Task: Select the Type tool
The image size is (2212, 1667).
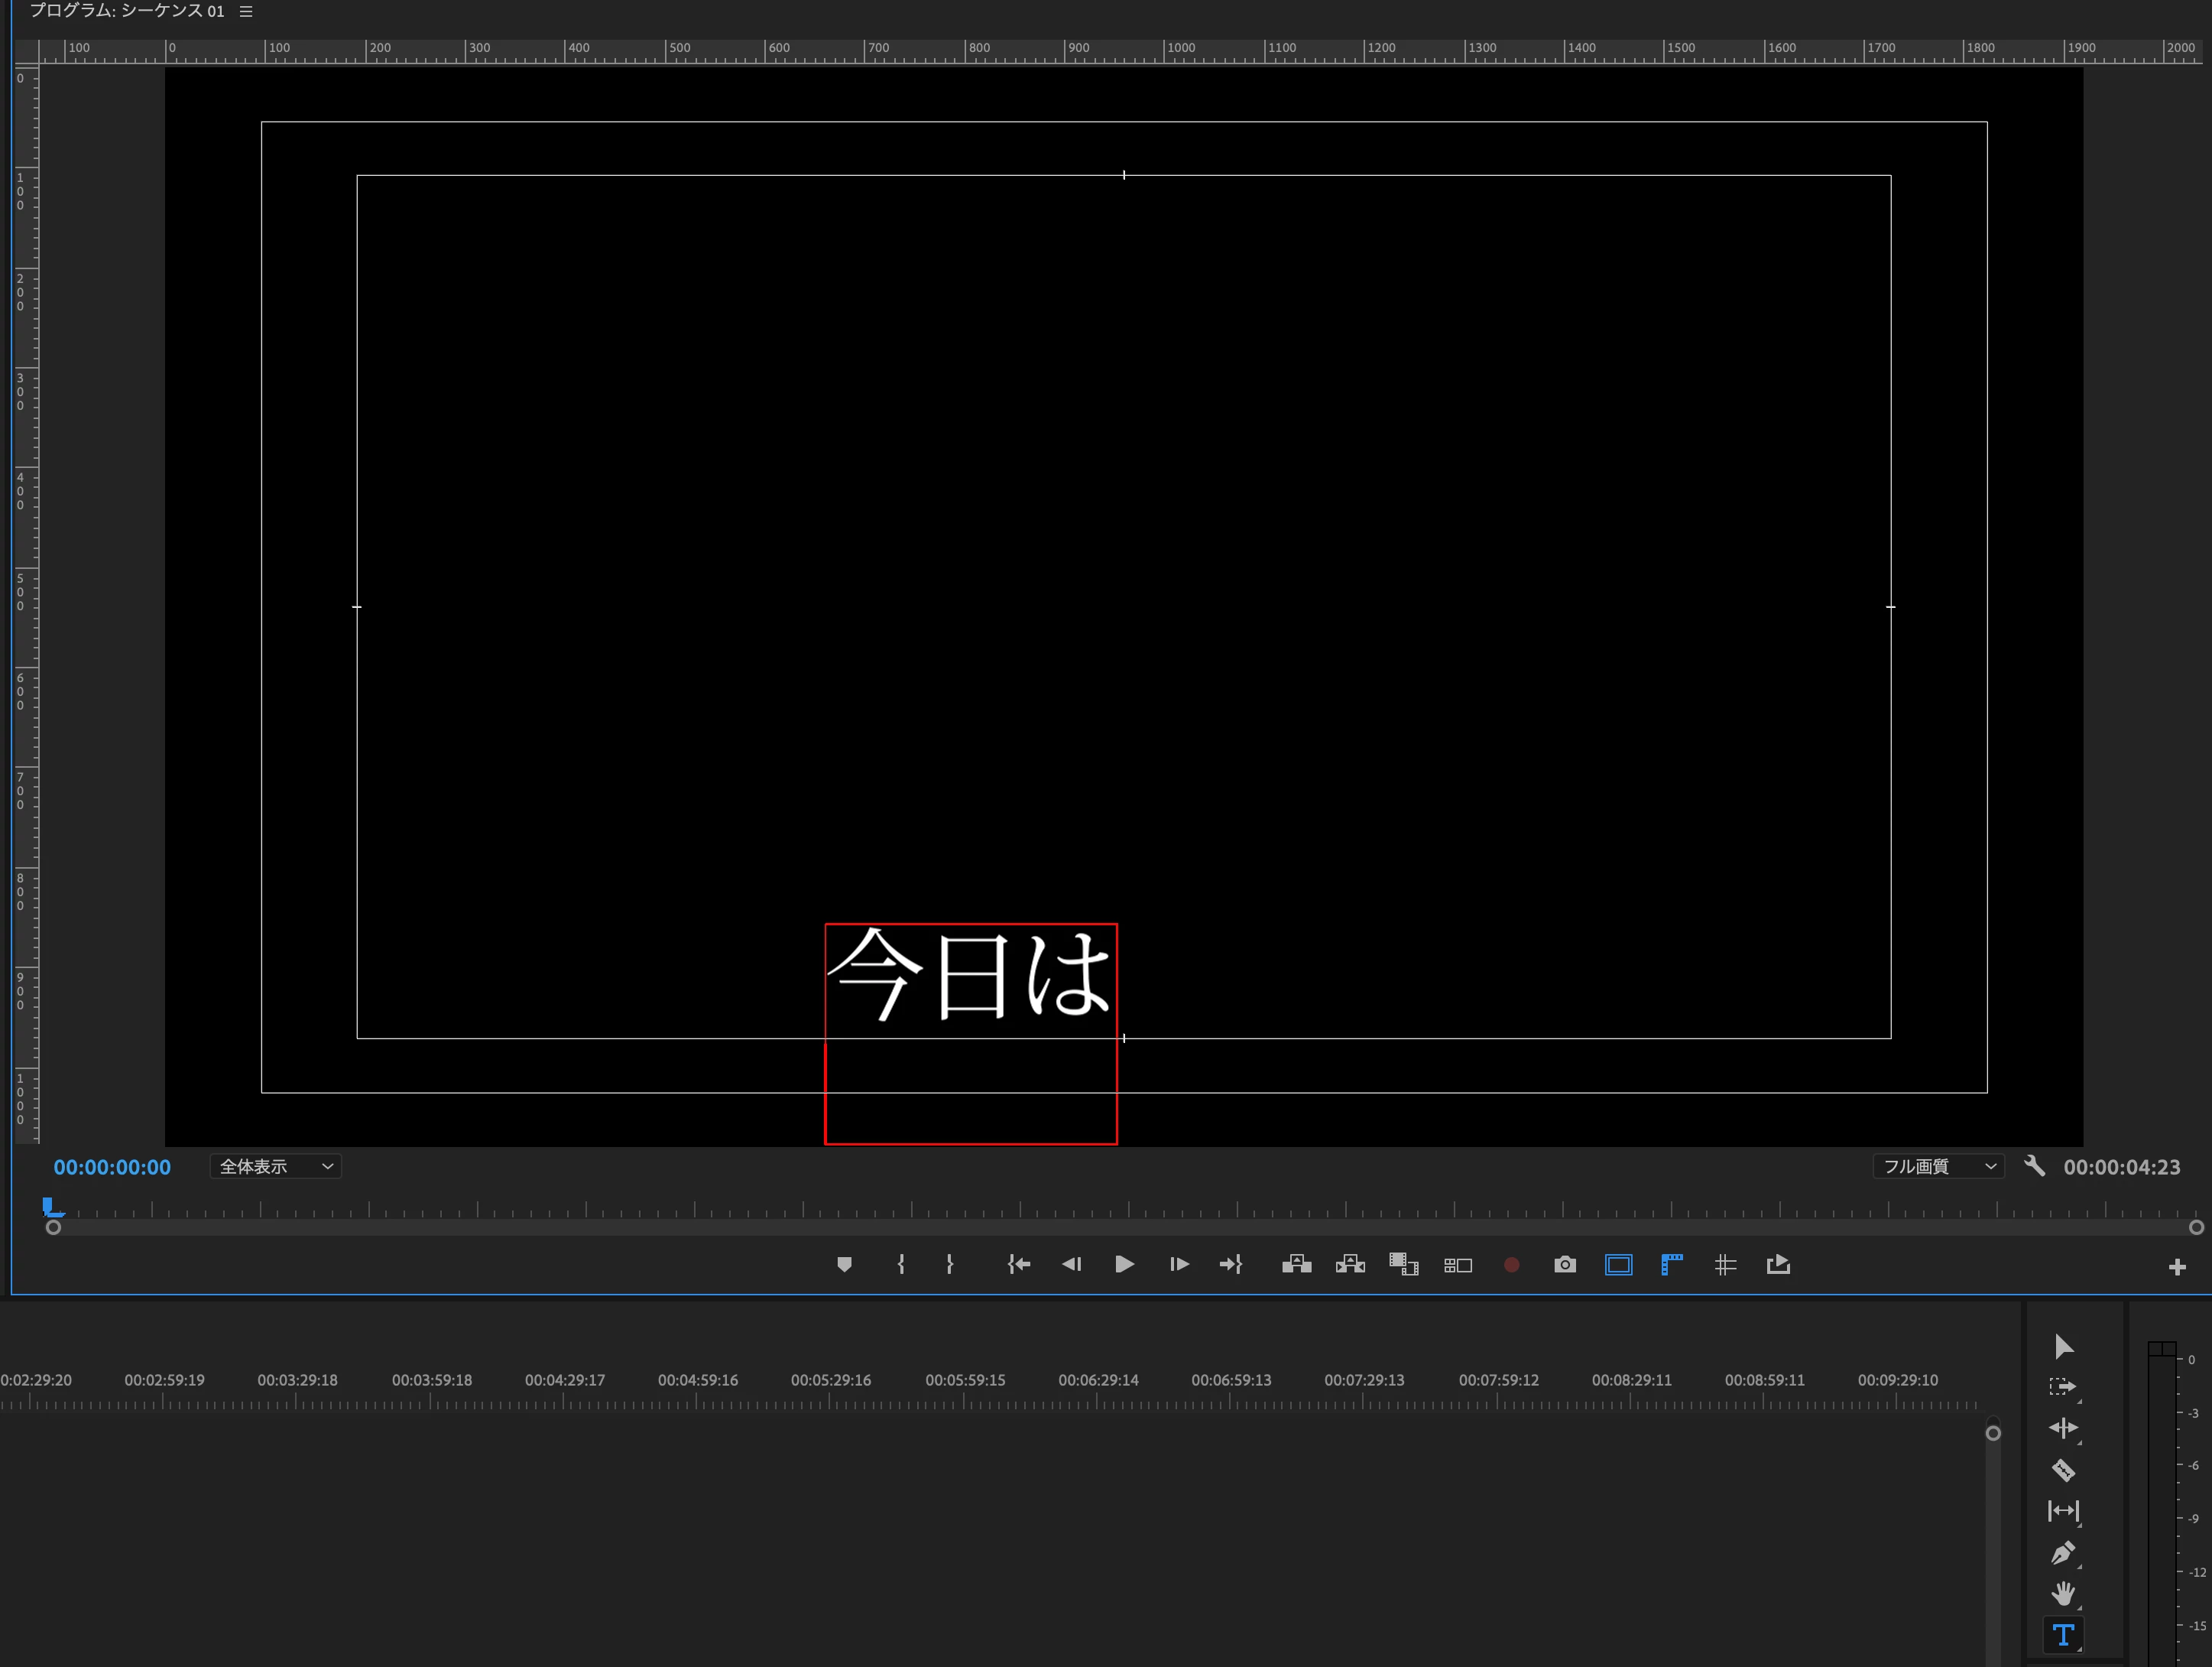Action: 2062,1635
